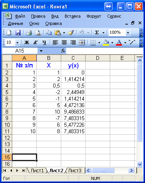Open the Вид menu

tap(55, 16)
